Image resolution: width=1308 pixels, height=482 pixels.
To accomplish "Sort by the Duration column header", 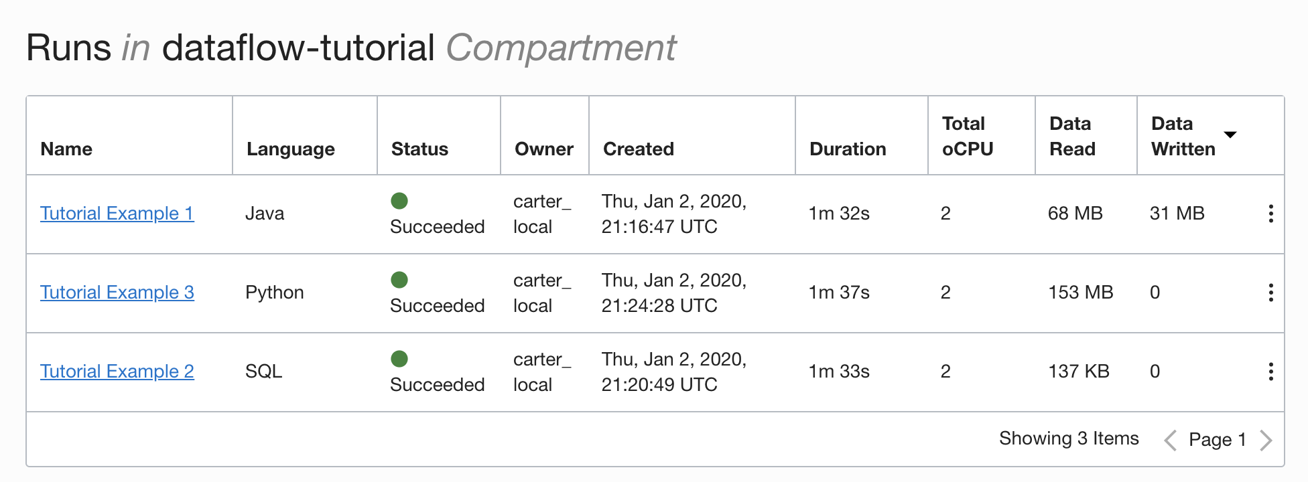I will (848, 149).
